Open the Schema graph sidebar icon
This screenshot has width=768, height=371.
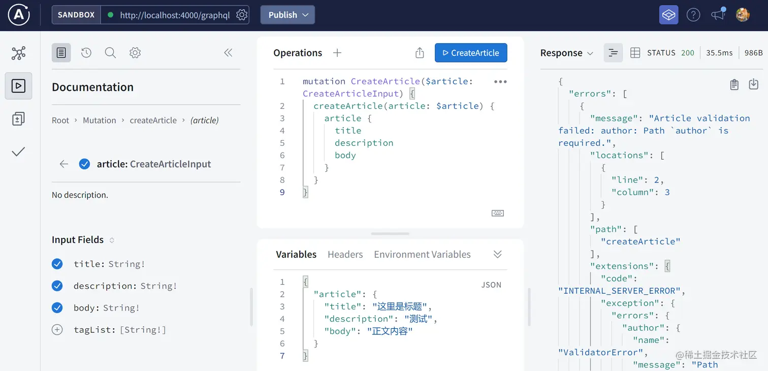19,53
